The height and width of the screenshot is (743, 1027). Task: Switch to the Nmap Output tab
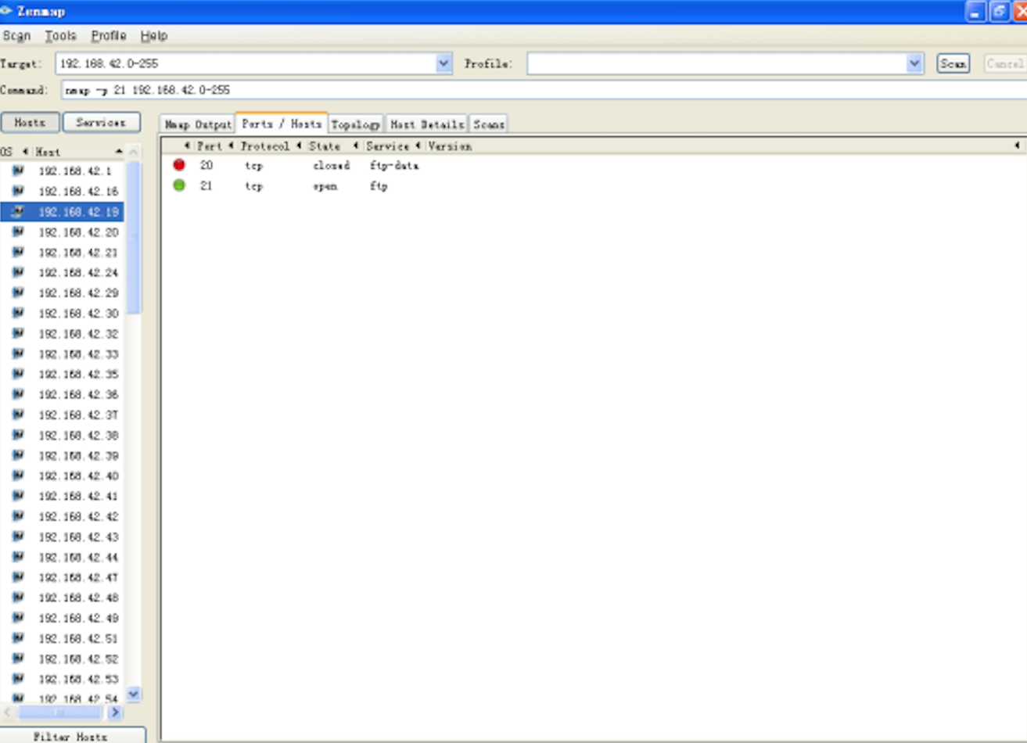pyautogui.click(x=198, y=124)
